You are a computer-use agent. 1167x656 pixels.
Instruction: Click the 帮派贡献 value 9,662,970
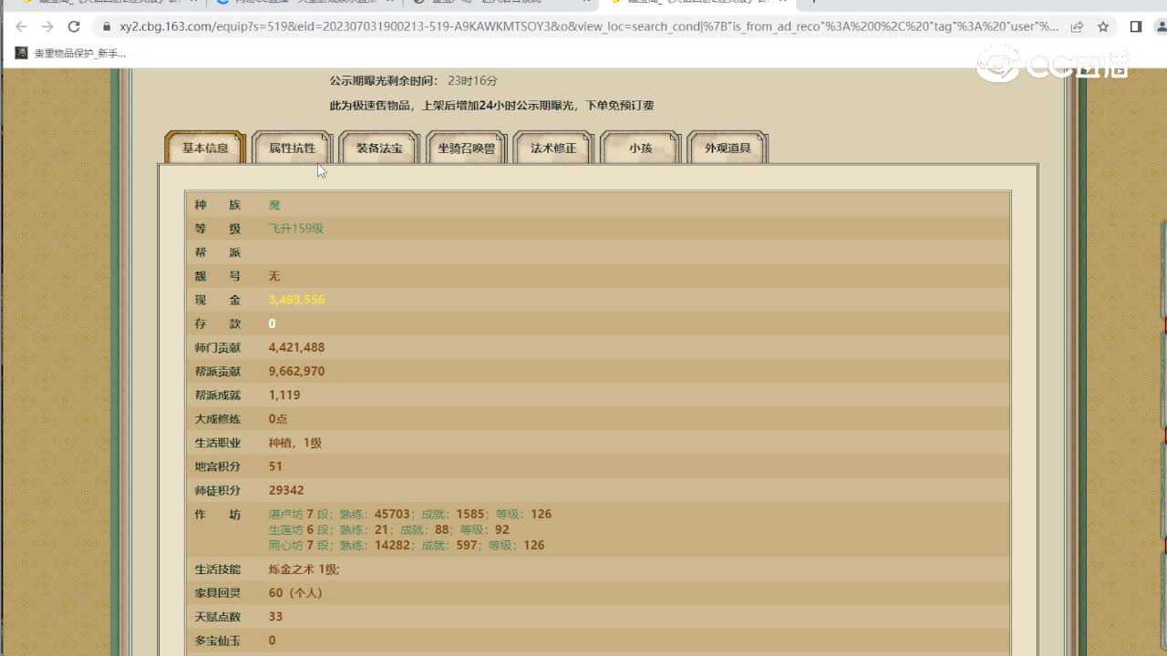pyautogui.click(x=296, y=371)
